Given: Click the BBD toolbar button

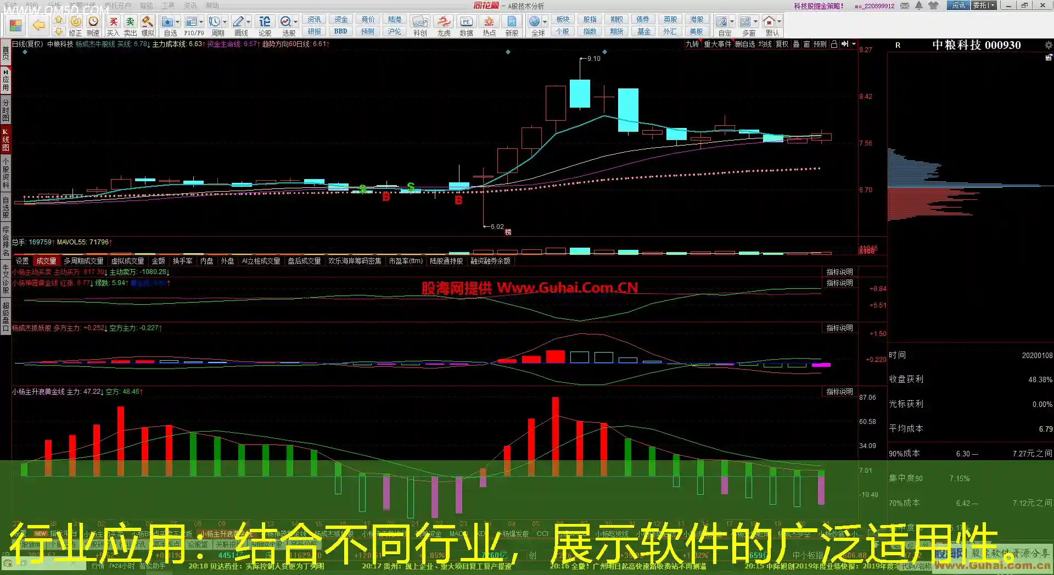Looking at the screenshot, I should coord(340,31).
